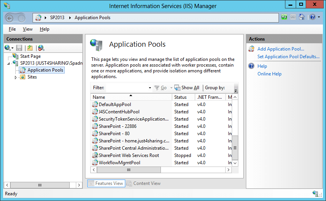Image resolution: width=326 pixels, height=201 pixels.
Task: Click the pool list horizontal scroll right arrow
Action: coord(228,170)
